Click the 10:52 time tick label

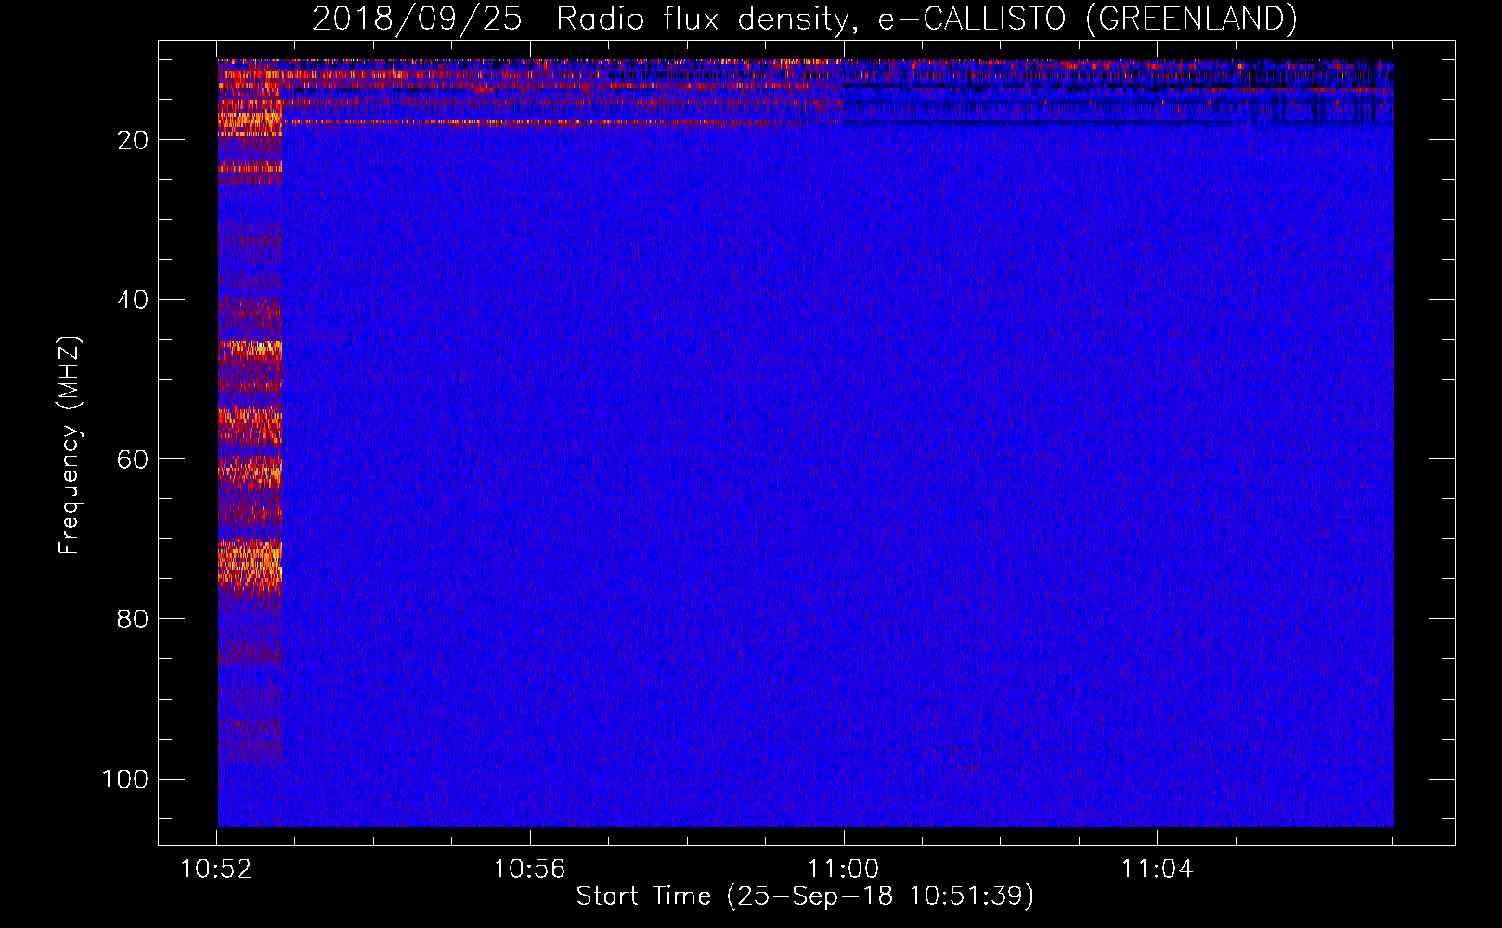tap(216, 870)
